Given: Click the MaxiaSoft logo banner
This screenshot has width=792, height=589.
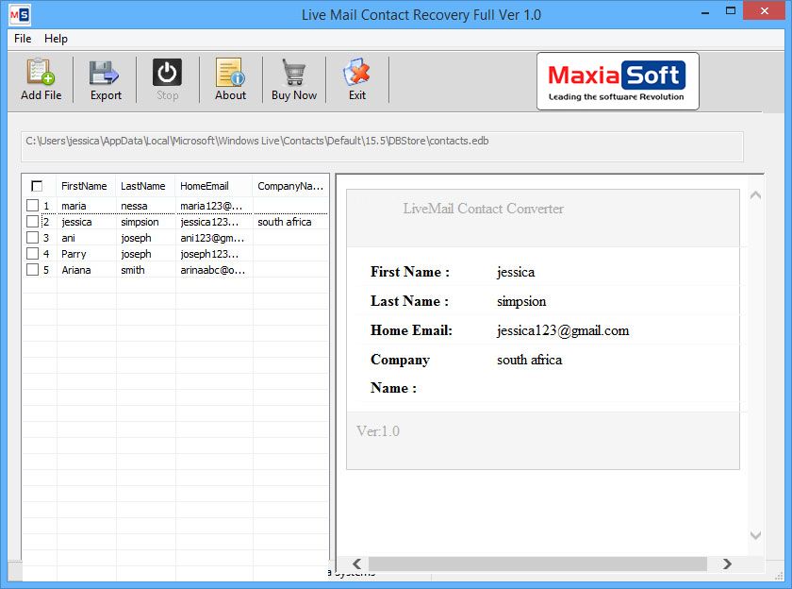Looking at the screenshot, I should (x=618, y=81).
